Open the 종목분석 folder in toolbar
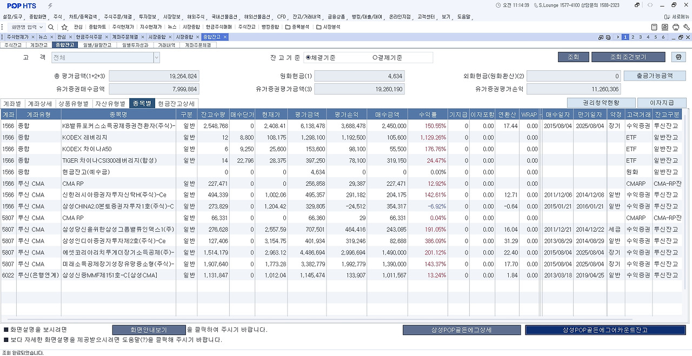 [x=297, y=27]
